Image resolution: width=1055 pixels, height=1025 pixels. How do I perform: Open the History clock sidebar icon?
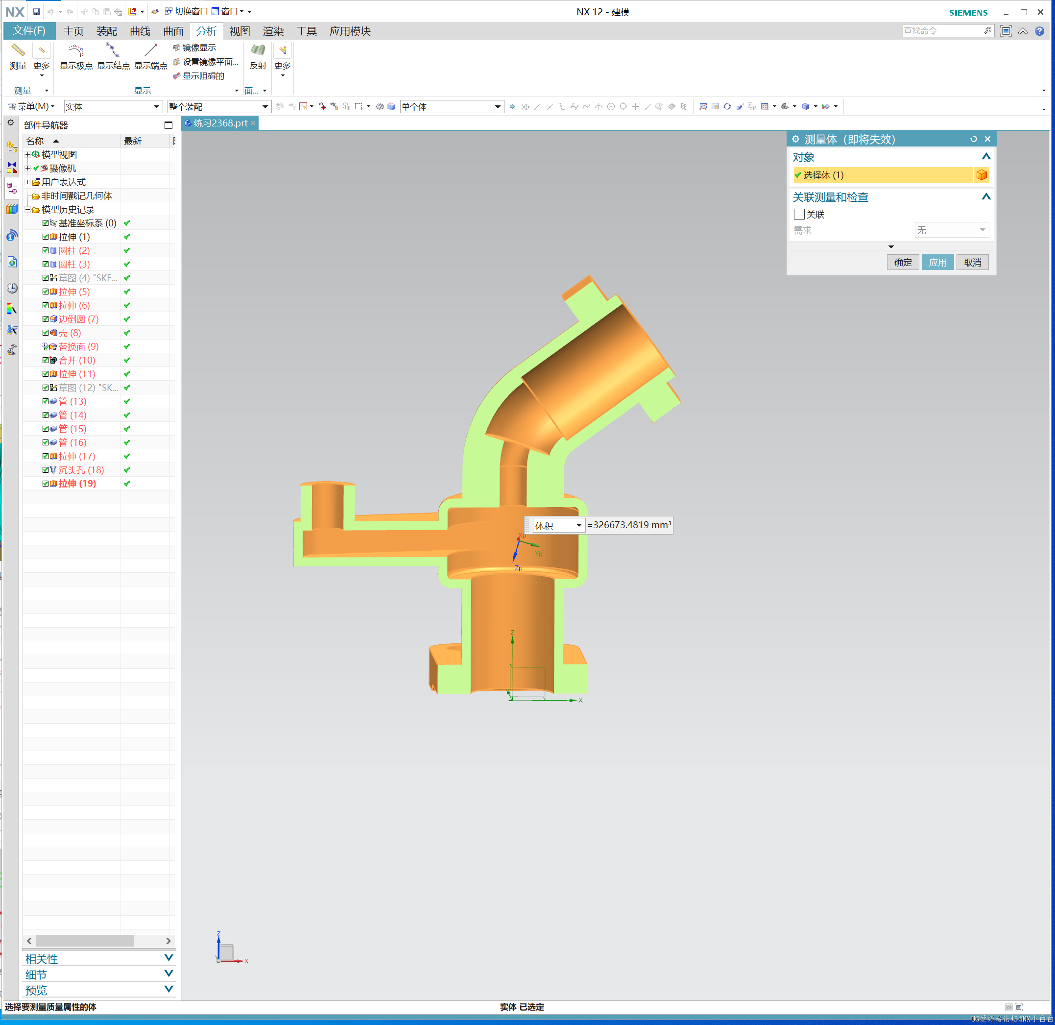[x=12, y=288]
